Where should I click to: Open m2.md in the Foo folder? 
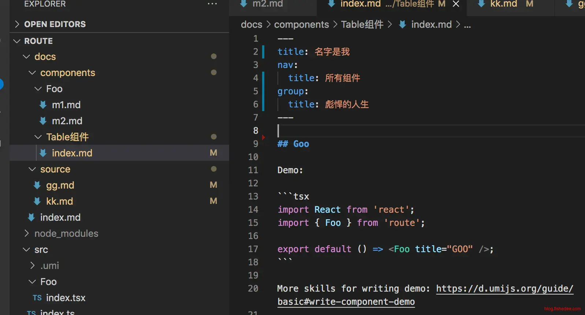point(67,121)
